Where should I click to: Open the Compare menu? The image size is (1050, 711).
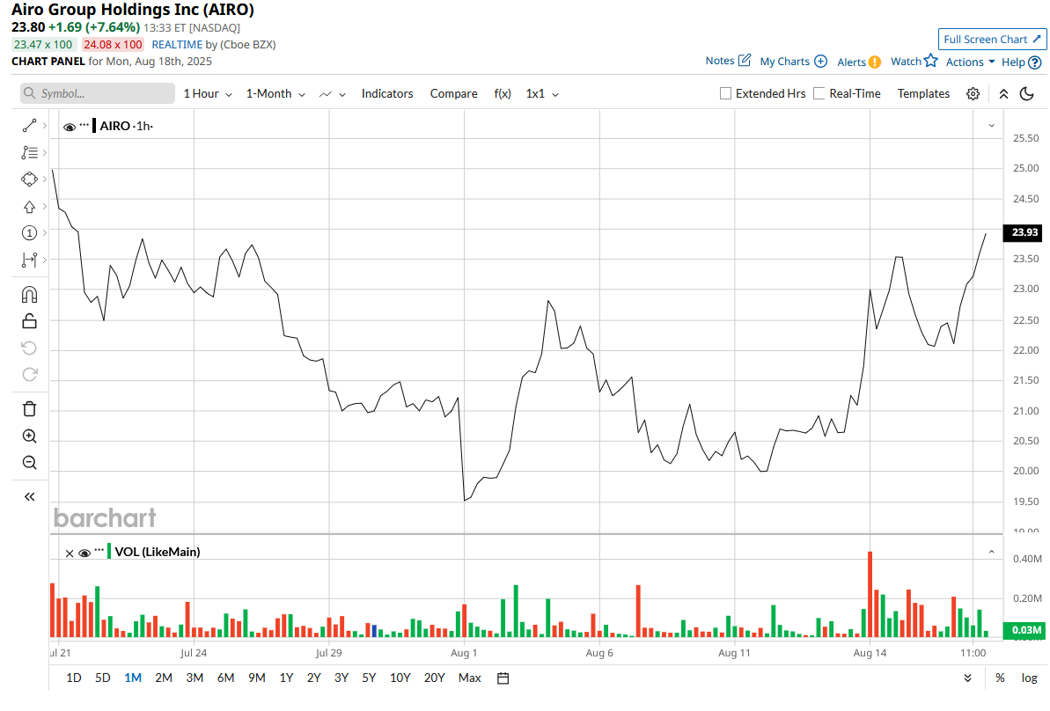coord(453,94)
